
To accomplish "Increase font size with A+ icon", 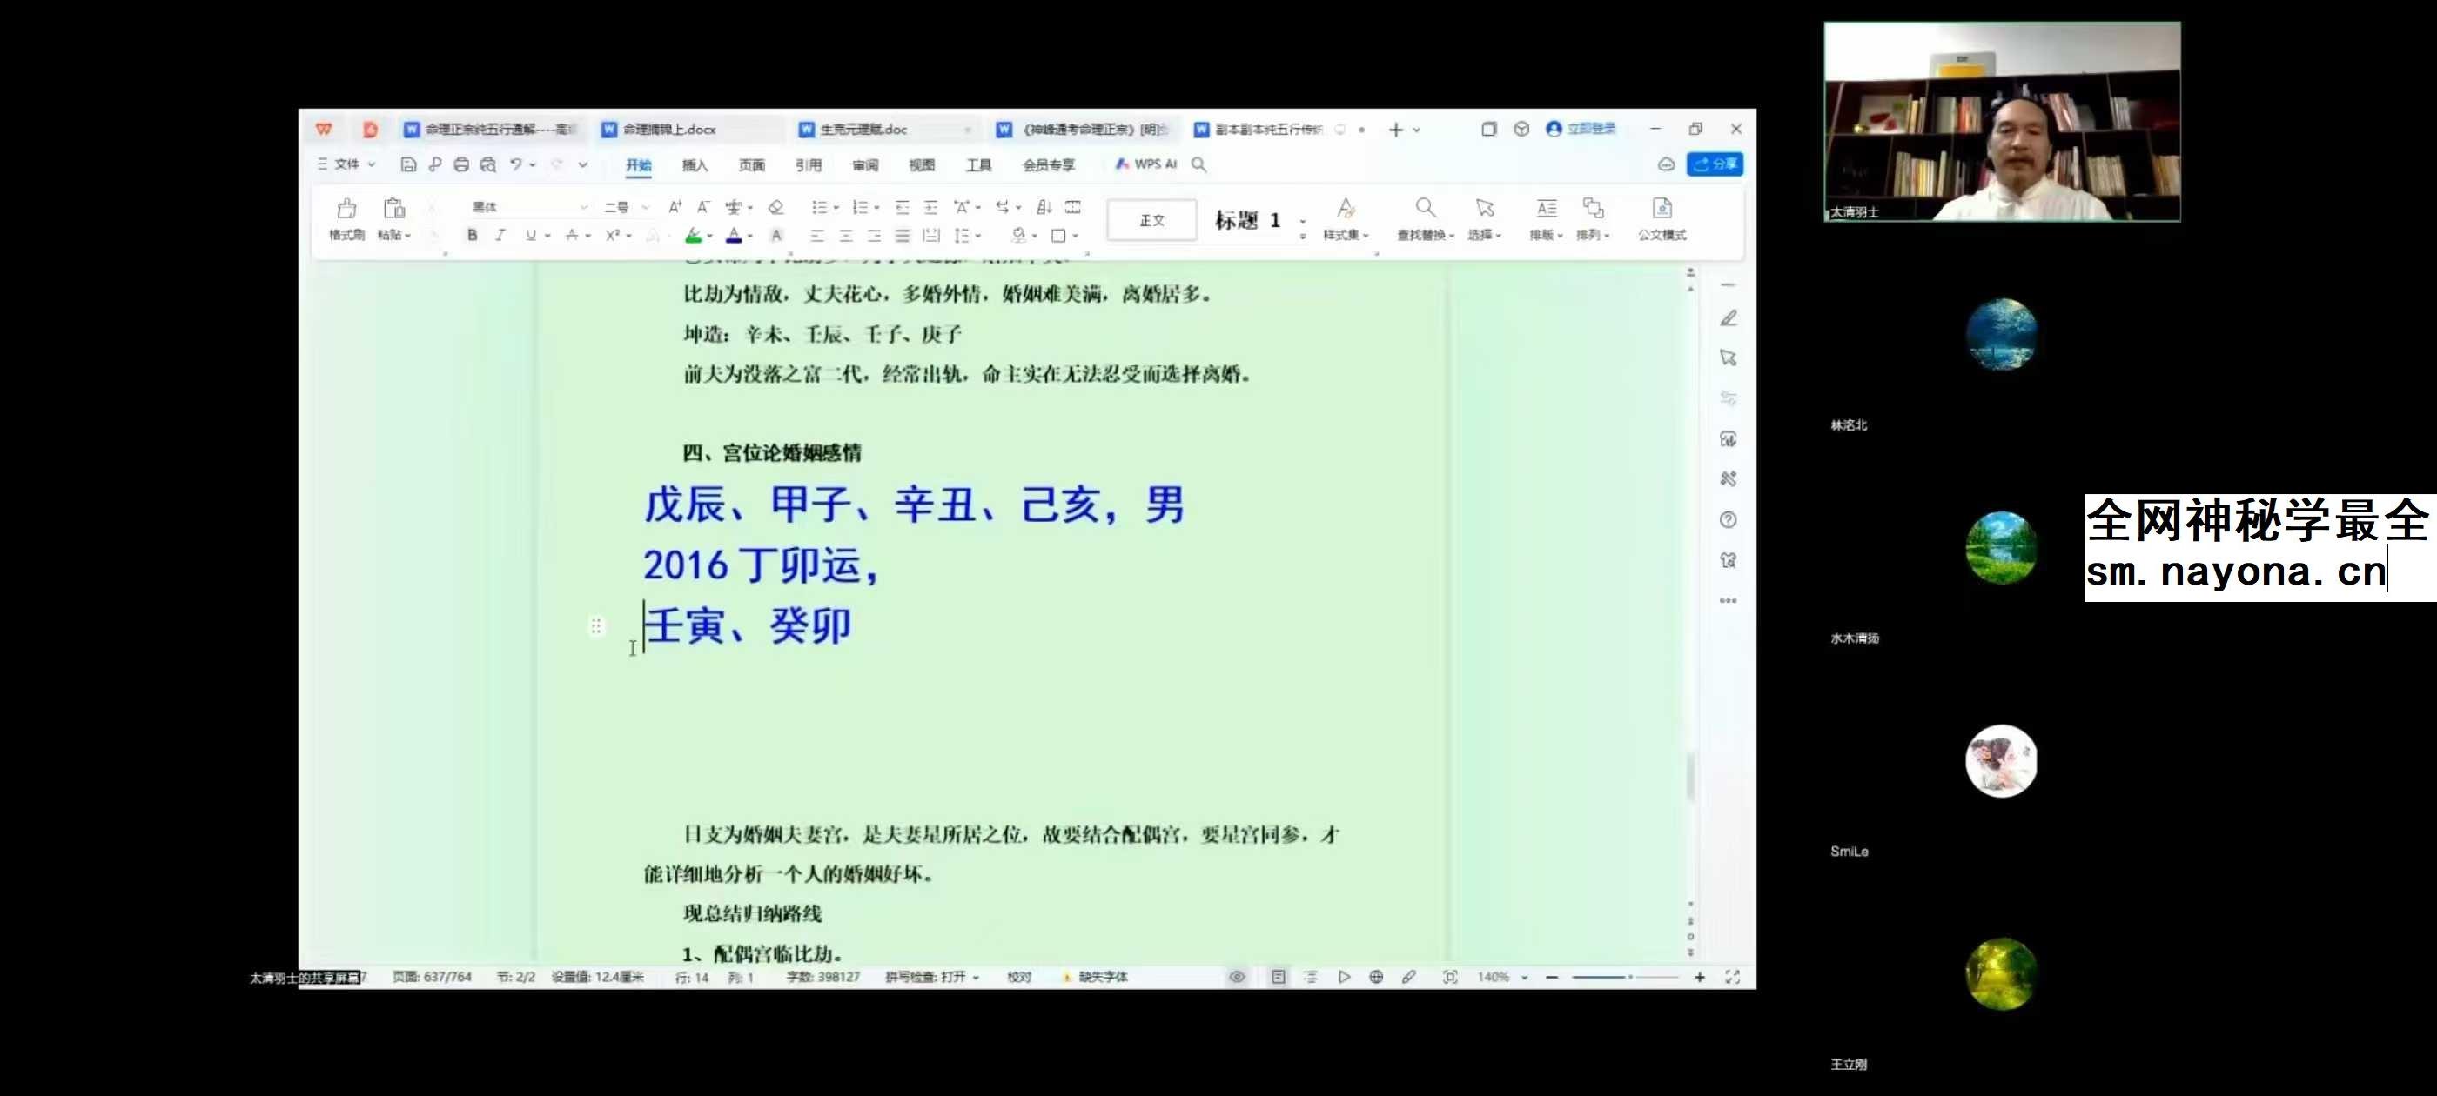I will (x=675, y=207).
